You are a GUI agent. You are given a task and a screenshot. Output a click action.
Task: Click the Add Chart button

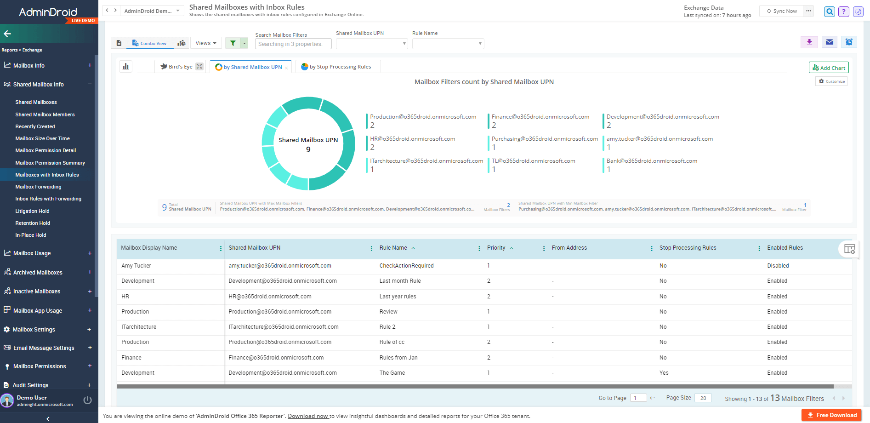pyautogui.click(x=828, y=68)
